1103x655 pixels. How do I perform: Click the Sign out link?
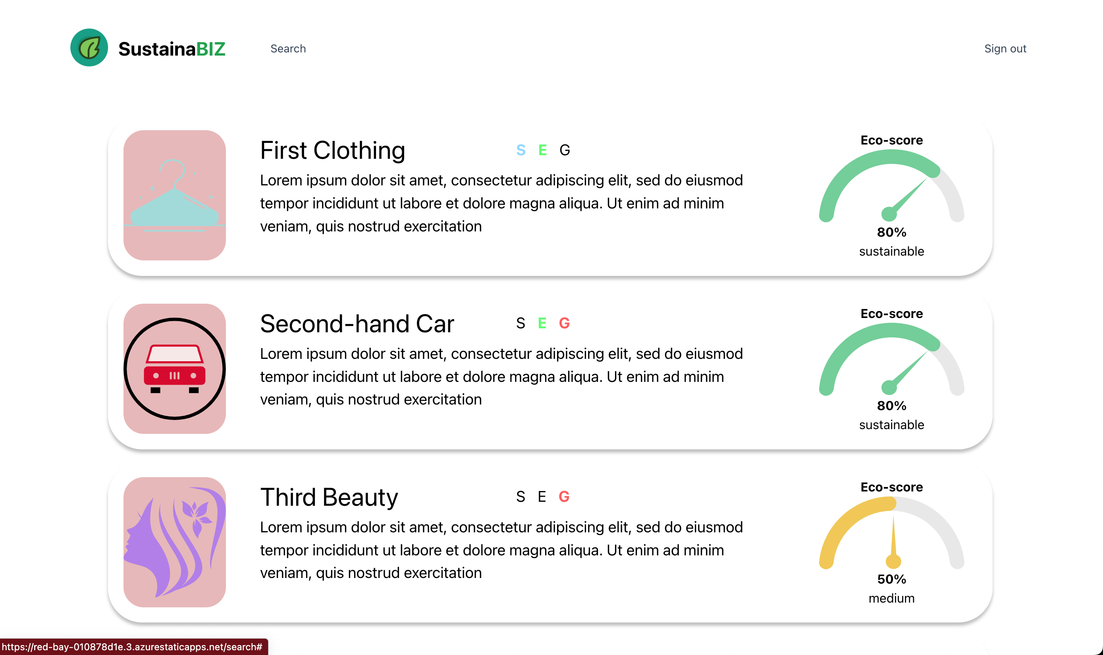click(x=1005, y=48)
